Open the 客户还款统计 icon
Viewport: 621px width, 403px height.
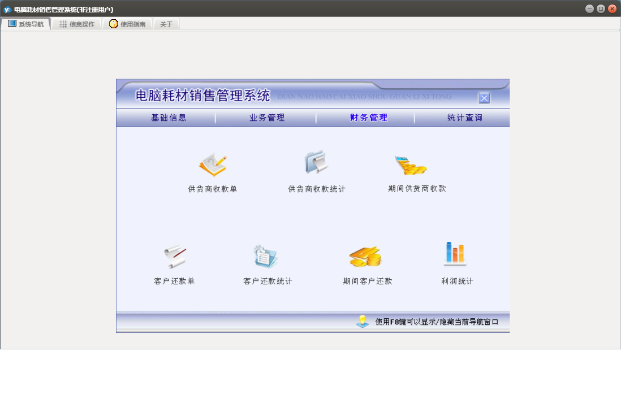click(265, 256)
